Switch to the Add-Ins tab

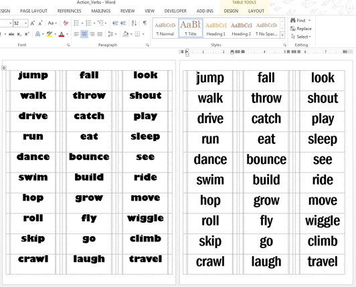coord(205,11)
